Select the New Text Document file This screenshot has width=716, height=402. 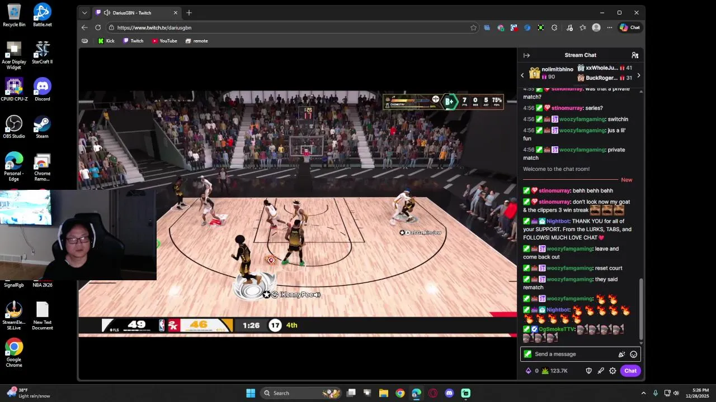pyautogui.click(x=43, y=316)
